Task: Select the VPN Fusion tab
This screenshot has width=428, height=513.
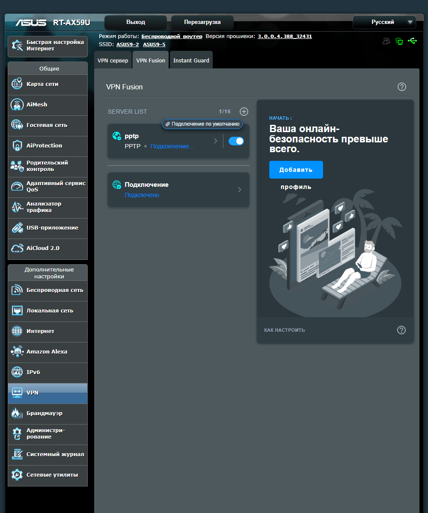Action: pos(151,60)
